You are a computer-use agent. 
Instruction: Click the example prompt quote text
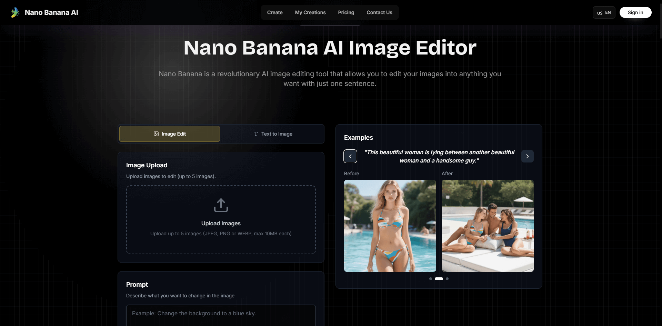click(439, 156)
